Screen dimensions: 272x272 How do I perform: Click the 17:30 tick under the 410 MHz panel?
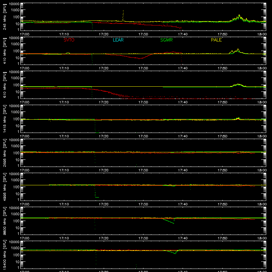pos(143,68)
